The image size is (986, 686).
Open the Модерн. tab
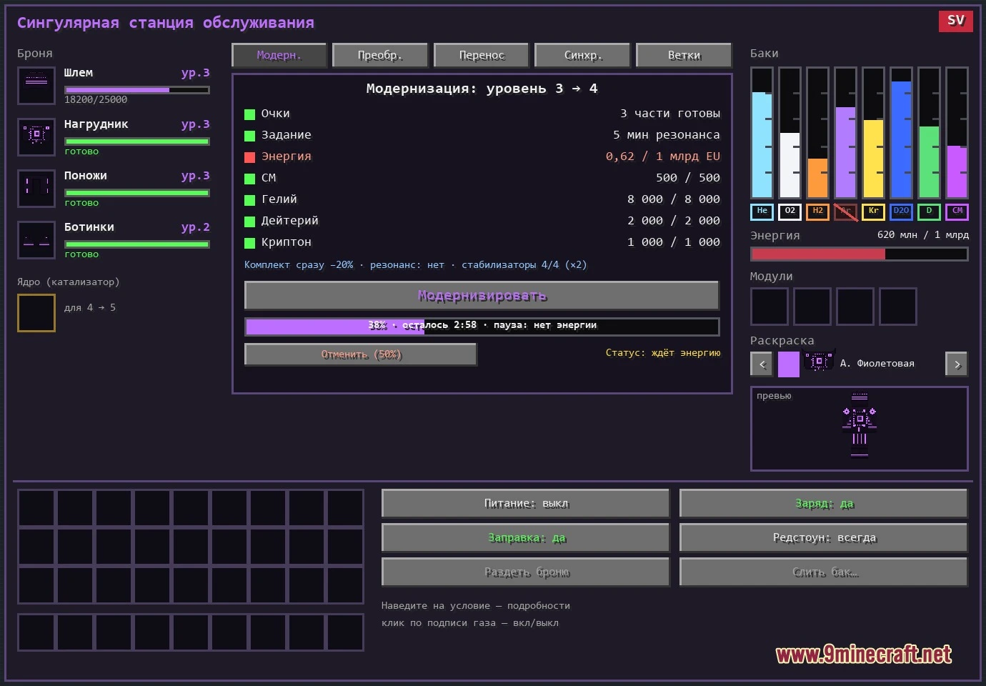[279, 55]
